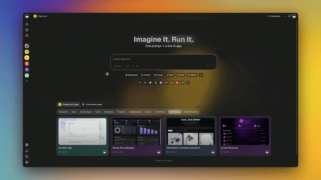Switch to Playground Apps
Viewport: 321px width, 180px height.
(x=69, y=104)
